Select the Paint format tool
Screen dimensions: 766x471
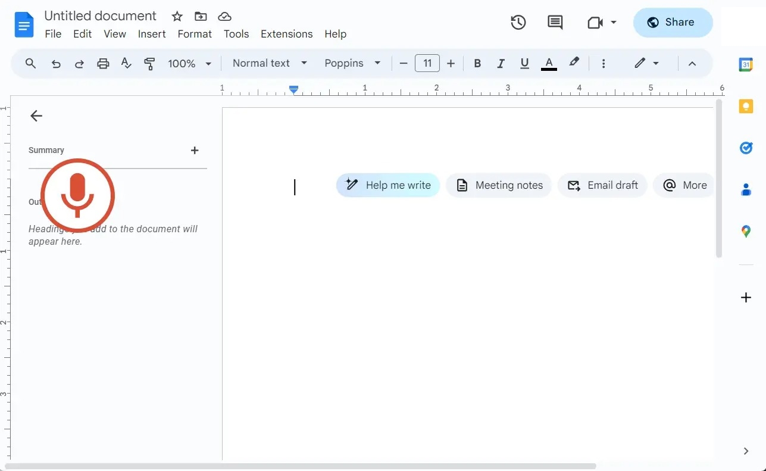point(149,63)
